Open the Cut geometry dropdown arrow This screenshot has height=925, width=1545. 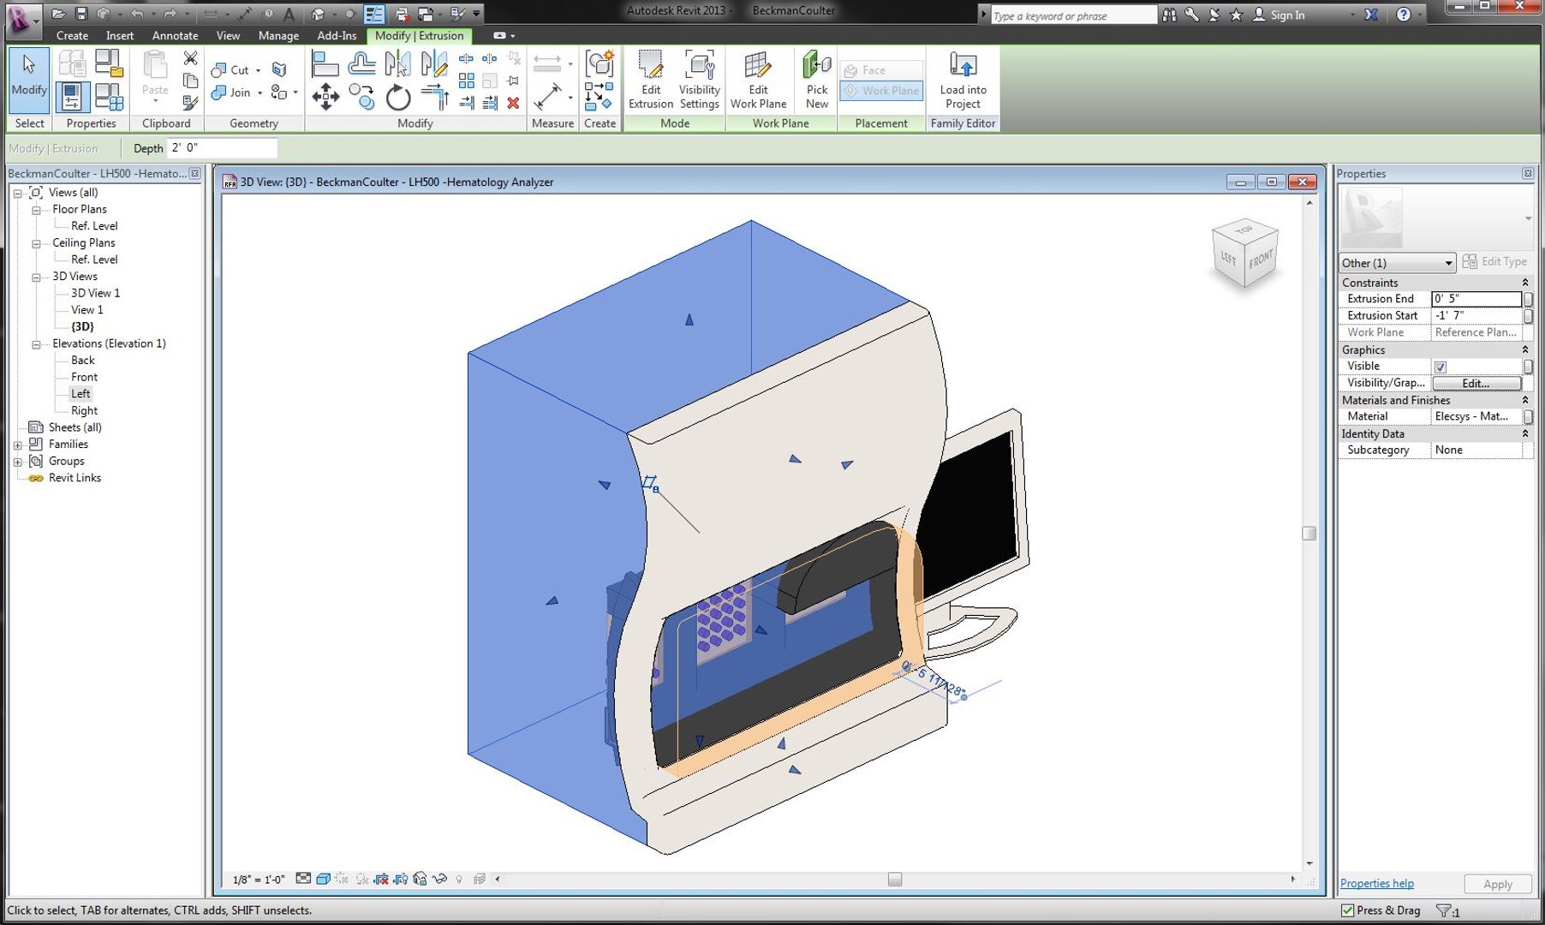point(258,70)
